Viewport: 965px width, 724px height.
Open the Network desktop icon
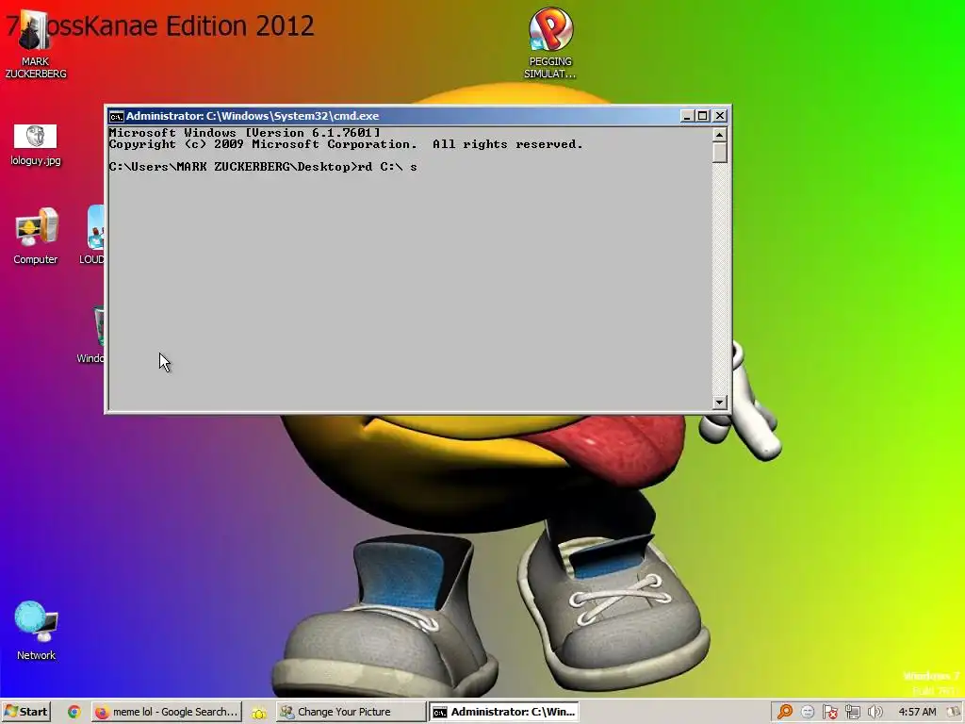point(36,631)
